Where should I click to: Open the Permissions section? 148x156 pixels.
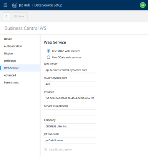click(x=12, y=83)
